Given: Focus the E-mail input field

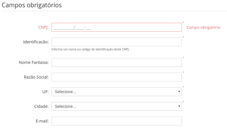Looking at the screenshot, I should tap(116, 121).
